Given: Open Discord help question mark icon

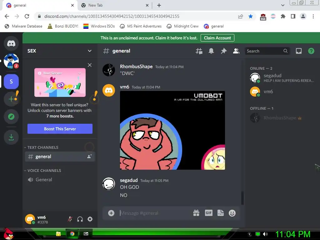Looking at the screenshot, I should [x=311, y=51].
